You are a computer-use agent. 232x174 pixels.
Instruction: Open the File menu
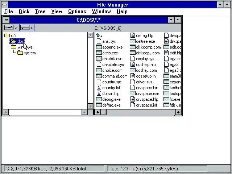(x=9, y=11)
